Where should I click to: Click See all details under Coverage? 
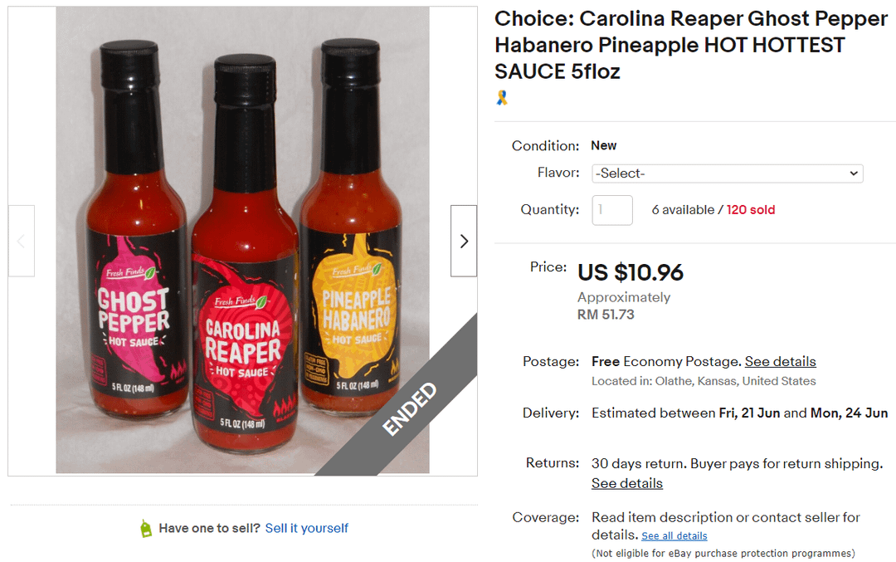click(x=674, y=536)
